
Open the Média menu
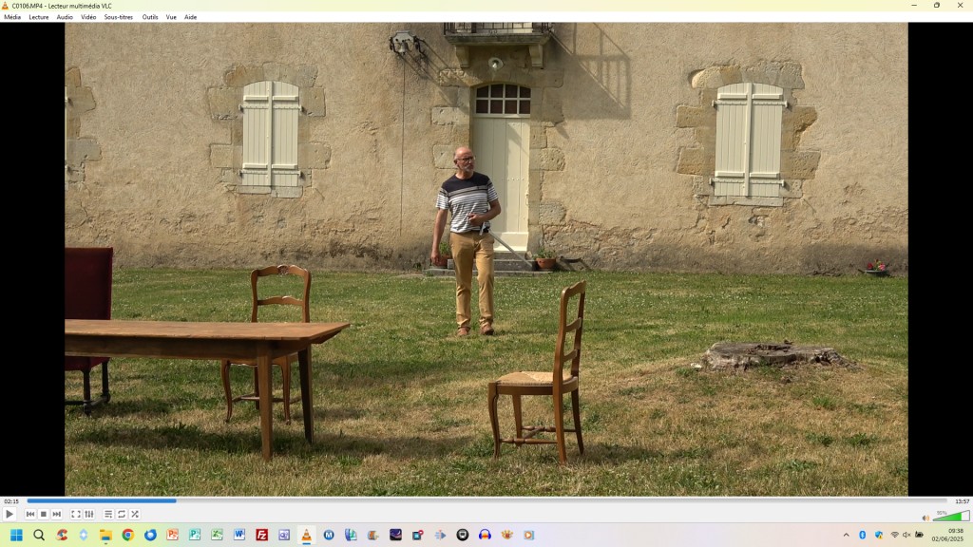coord(12,17)
